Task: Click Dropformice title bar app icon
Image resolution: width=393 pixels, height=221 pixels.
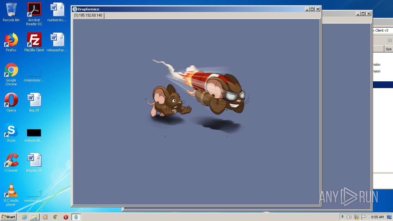Action: click(75, 9)
